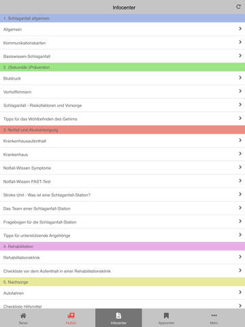Screen dimensions: 245x327
Task: Open Stroke Unit Schlaganfall-Station entry
Action: (x=122, y=195)
